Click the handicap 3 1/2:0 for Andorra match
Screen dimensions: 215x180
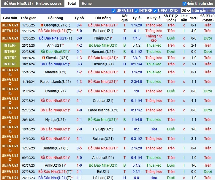(x=136, y=72)
